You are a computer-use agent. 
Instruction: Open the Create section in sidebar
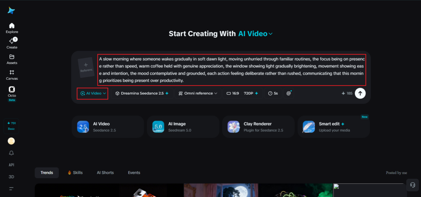pyautogui.click(x=12, y=44)
